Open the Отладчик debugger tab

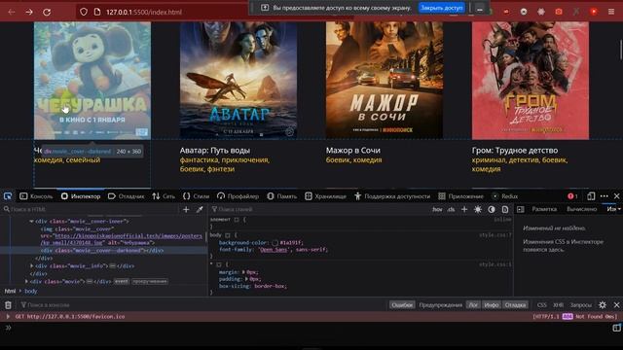(126, 196)
